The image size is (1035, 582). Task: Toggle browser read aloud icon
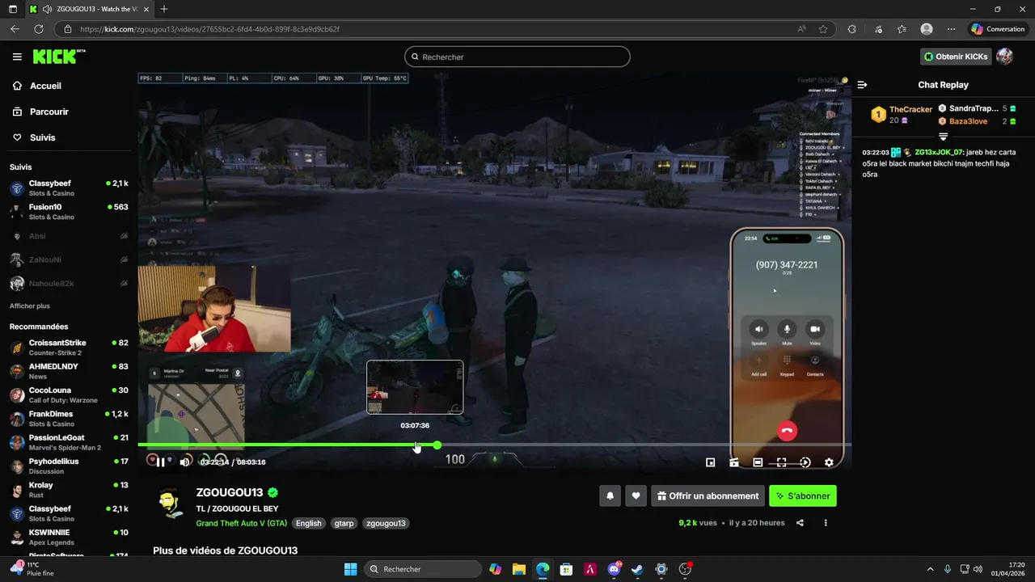801,29
